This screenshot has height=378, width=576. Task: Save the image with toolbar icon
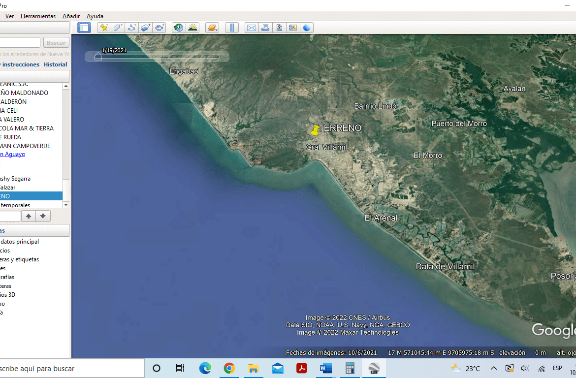click(x=293, y=28)
